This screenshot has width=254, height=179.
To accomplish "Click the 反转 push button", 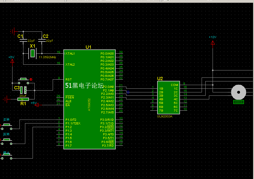I will (x=6, y=141).
